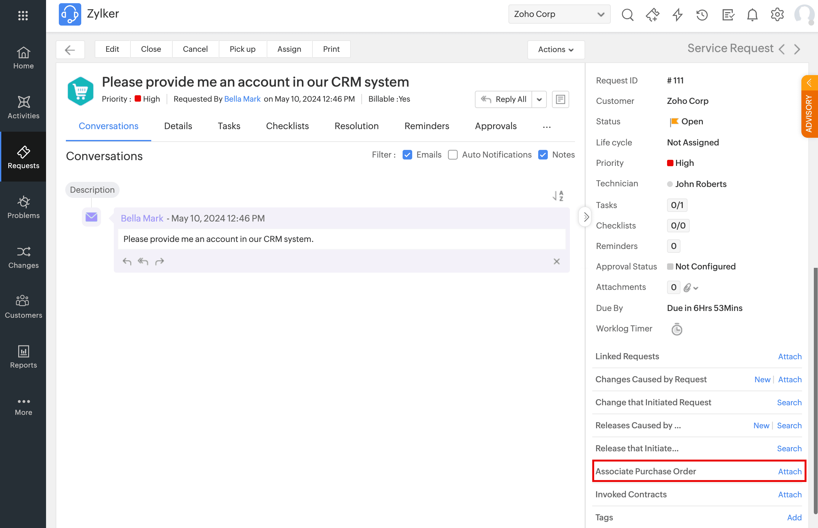Start the Worklog Timer clock icon

click(x=676, y=329)
